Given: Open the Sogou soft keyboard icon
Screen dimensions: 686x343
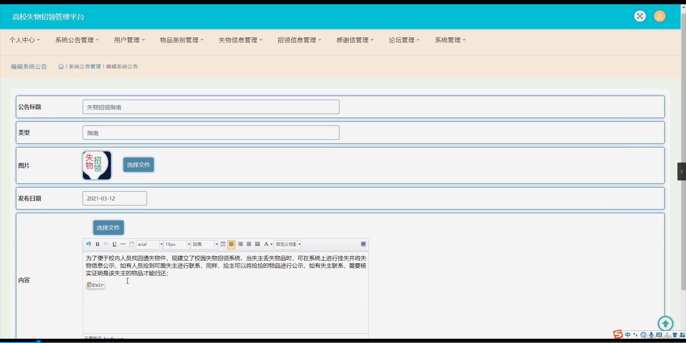Looking at the screenshot, I should 659,335.
